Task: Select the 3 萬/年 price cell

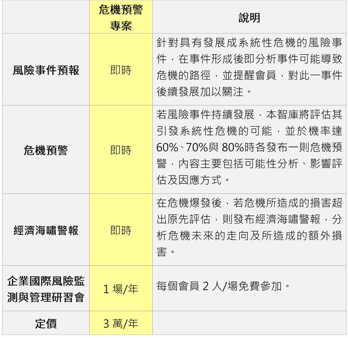Action: pos(121,324)
